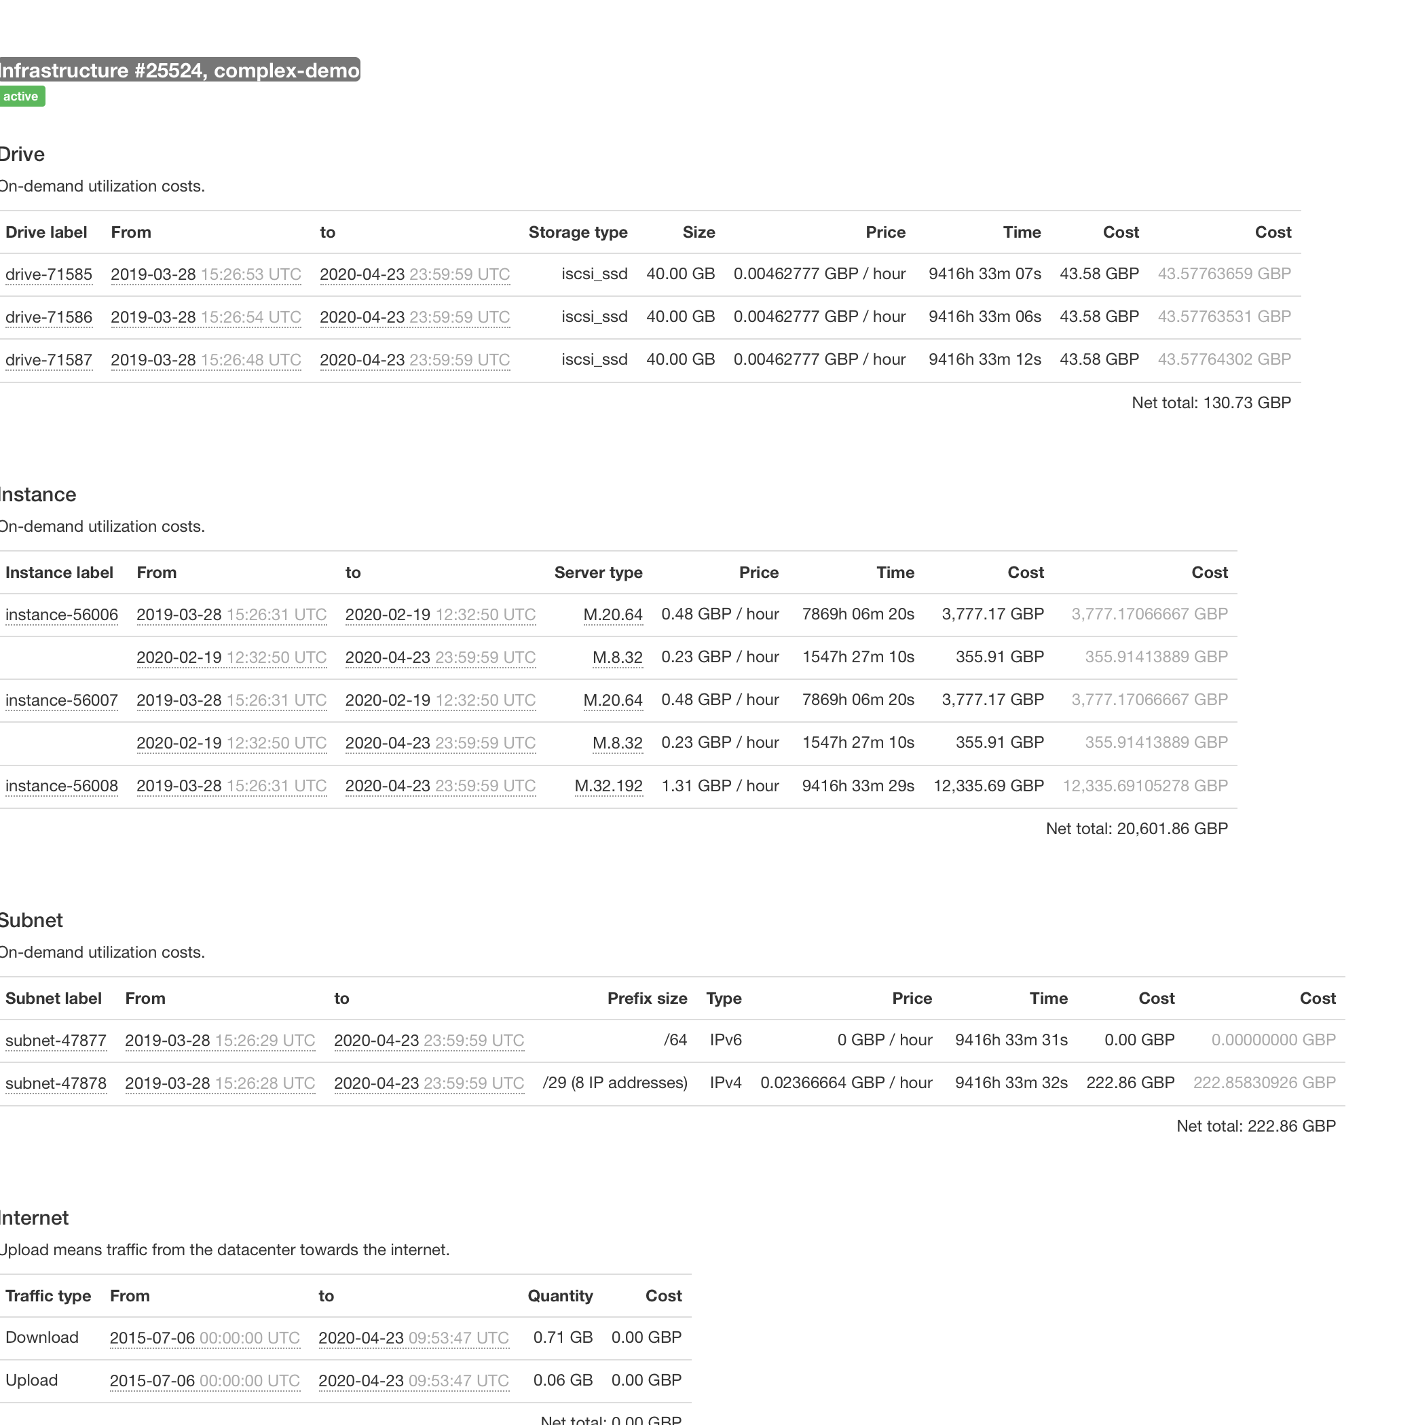Click the Quantity column header

[x=560, y=1296]
